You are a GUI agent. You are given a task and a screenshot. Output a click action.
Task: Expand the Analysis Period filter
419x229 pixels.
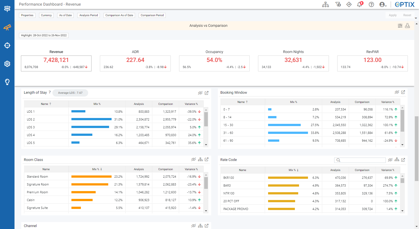(88, 15)
